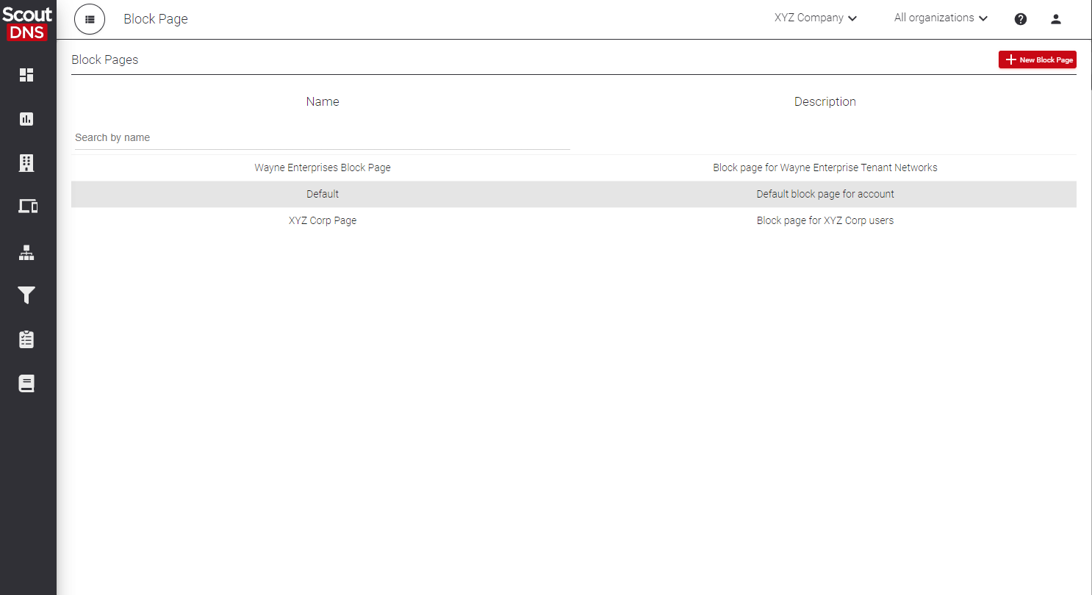Open the building organizations icon
The height and width of the screenshot is (595, 1092).
(27, 163)
